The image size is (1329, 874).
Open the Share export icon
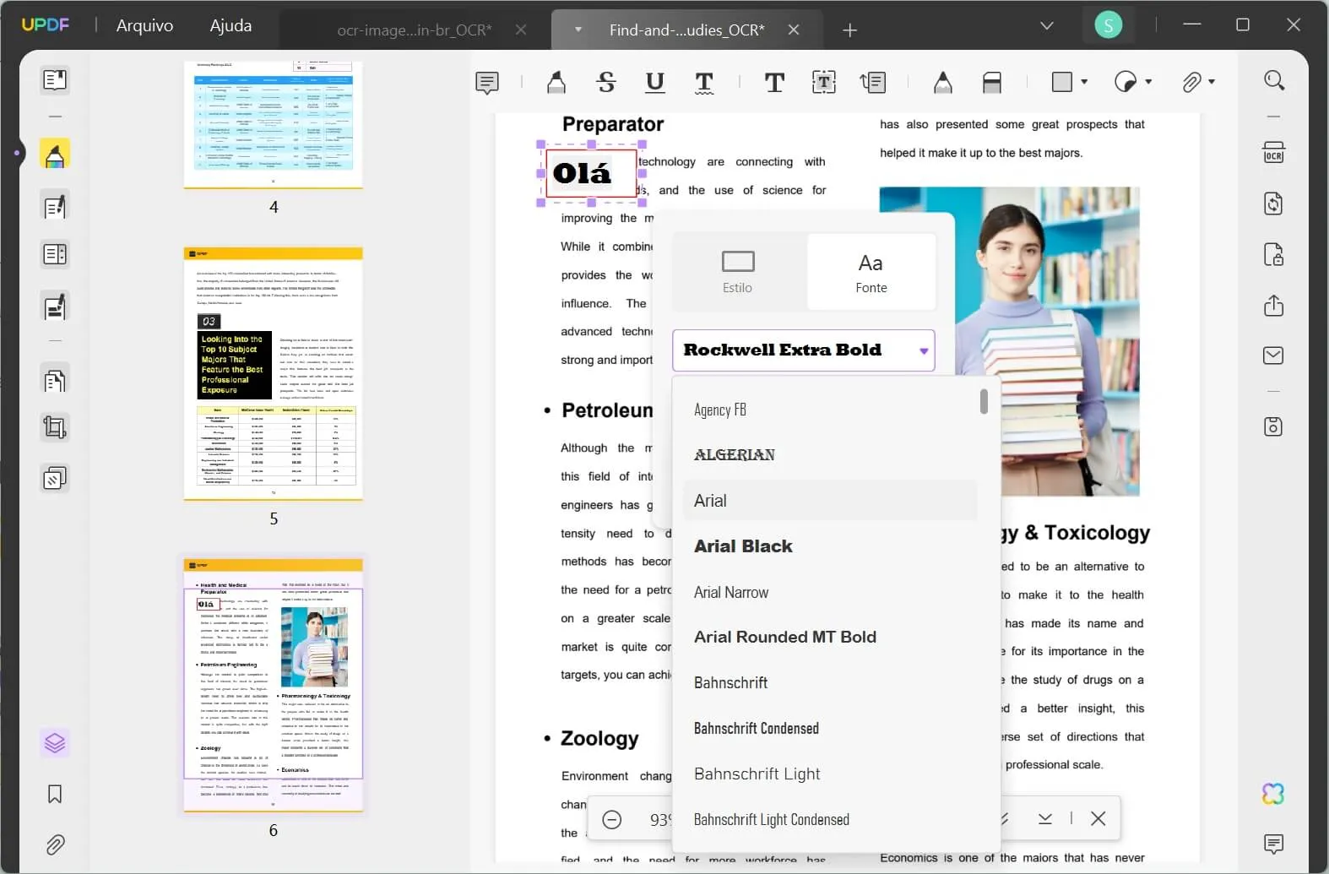click(1274, 305)
